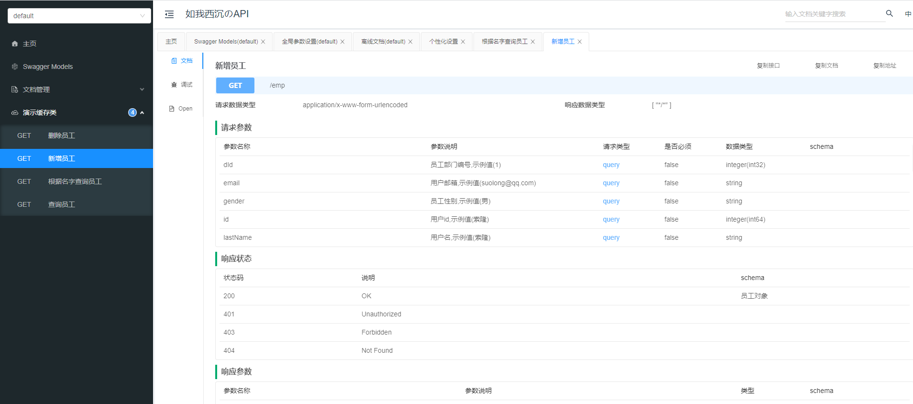The height and width of the screenshot is (404, 913).
Task: Click 员工对象 schema in 200 row
Action: pos(754,296)
